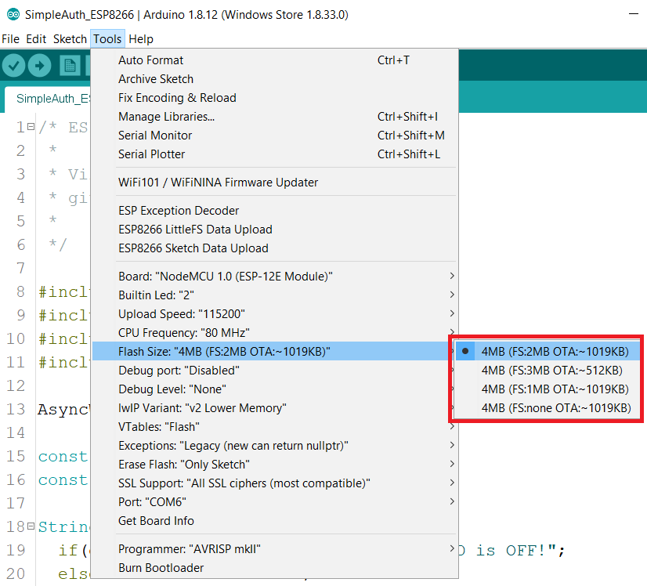This screenshot has height=586, width=647.
Task: Click the const keyword on line 15
Action: [63, 457]
